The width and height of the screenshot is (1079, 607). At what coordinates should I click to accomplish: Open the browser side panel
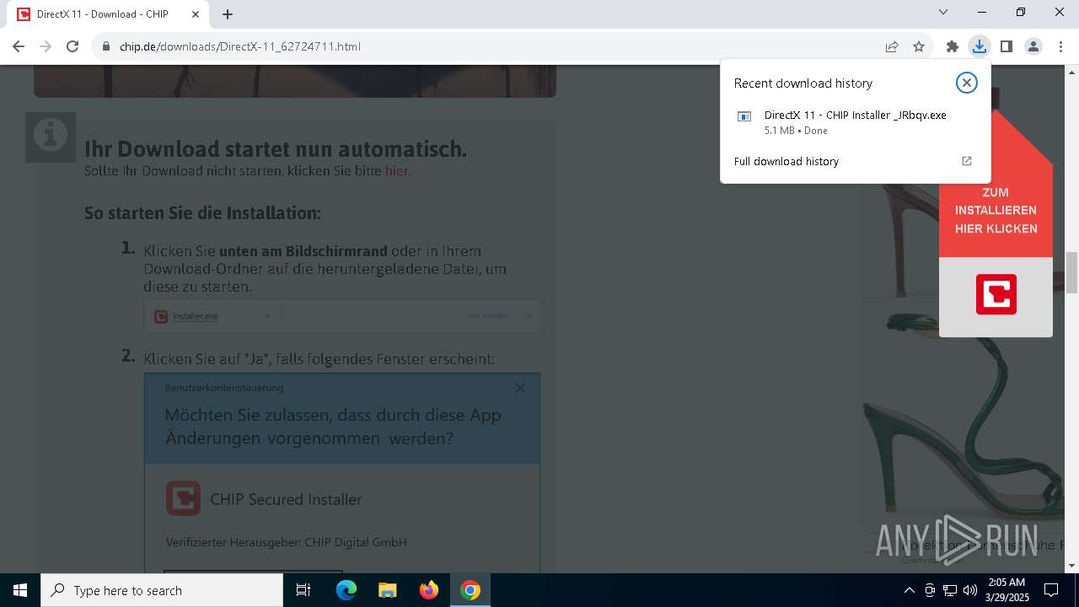[1007, 46]
